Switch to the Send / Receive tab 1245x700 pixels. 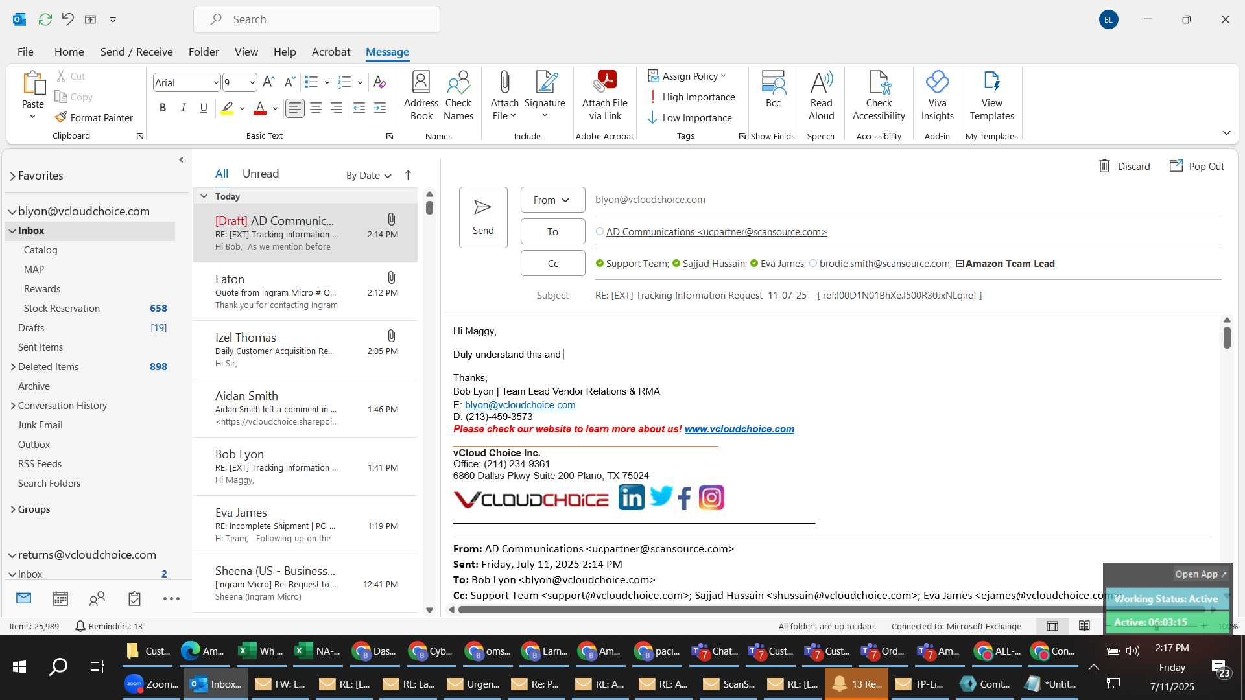pyautogui.click(x=136, y=52)
